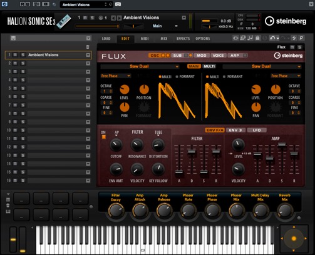Show the ARP page in Flux

point(235,56)
